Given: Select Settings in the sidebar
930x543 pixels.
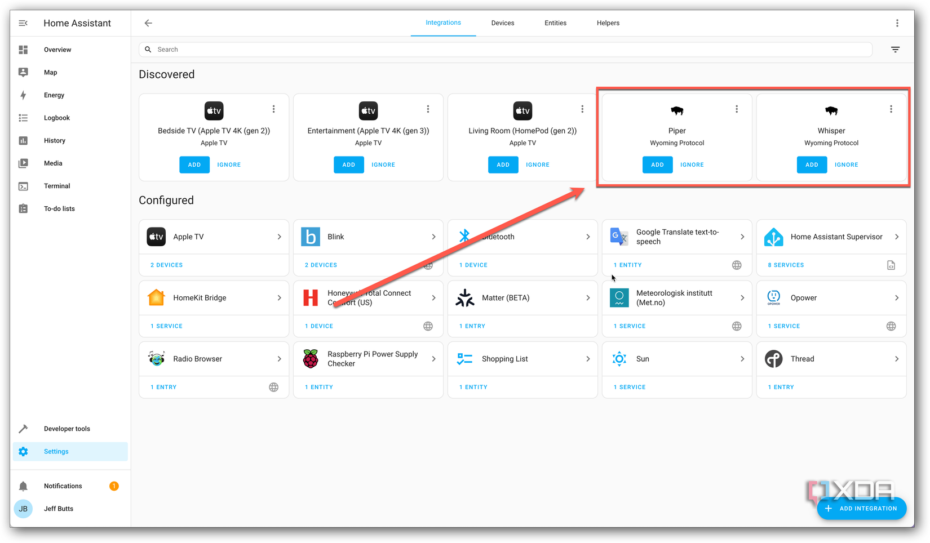Looking at the screenshot, I should 70,451.
